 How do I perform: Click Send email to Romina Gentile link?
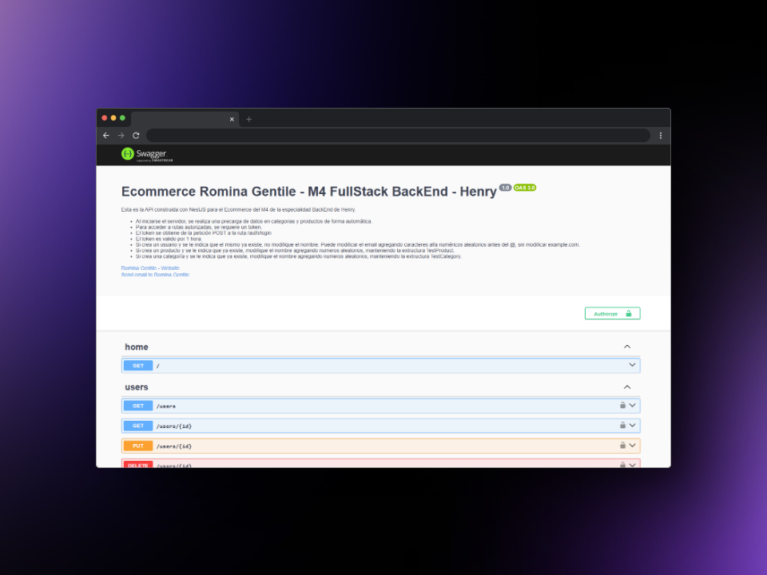click(155, 275)
